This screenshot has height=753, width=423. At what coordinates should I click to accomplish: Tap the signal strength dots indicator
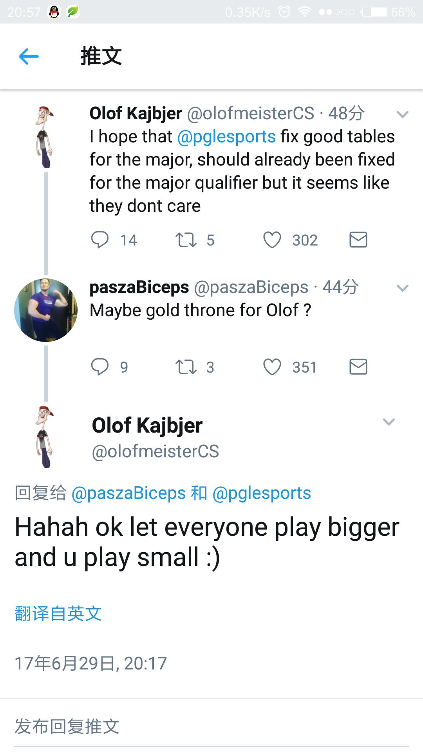(x=335, y=11)
